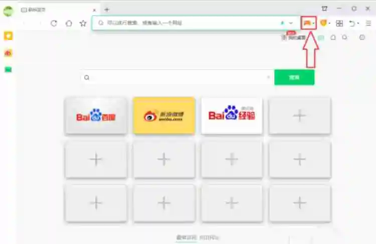Open the Sina Weibo speed dial tile

click(164, 115)
